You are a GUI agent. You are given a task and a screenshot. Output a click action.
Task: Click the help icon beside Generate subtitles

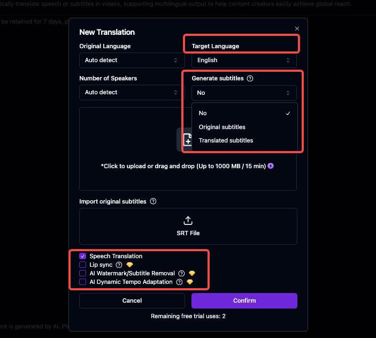coord(250,78)
